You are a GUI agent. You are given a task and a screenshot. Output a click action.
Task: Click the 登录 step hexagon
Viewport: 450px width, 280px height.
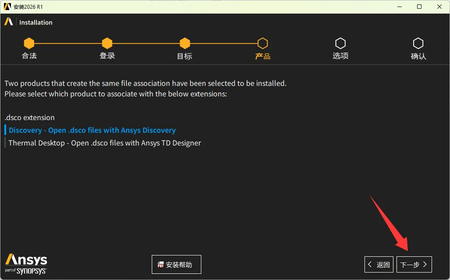click(x=107, y=43)
